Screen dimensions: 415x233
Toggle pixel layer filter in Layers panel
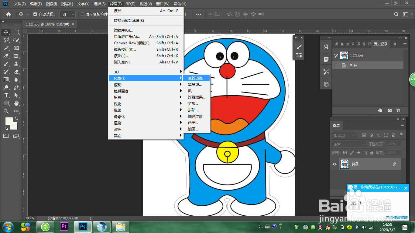pyautogui.click(x=364, y=135)
